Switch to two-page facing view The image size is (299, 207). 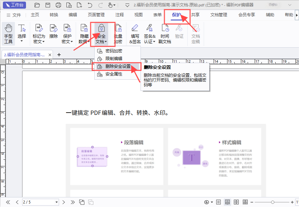(x=236, y=202)
